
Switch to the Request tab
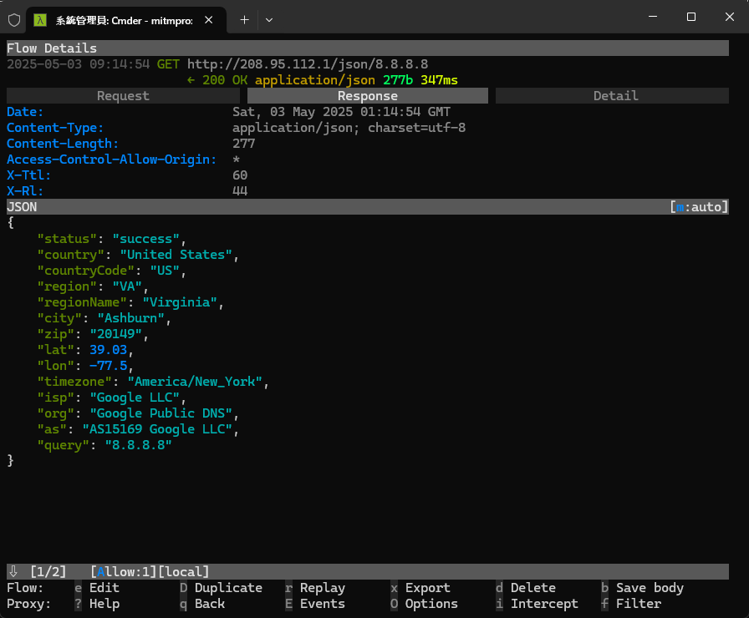click(123, 96)
